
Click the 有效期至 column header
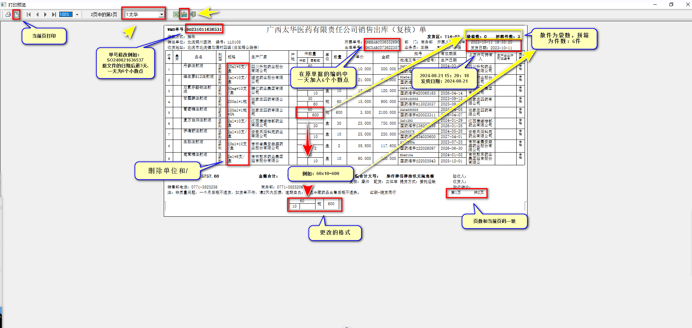[448, 54]
